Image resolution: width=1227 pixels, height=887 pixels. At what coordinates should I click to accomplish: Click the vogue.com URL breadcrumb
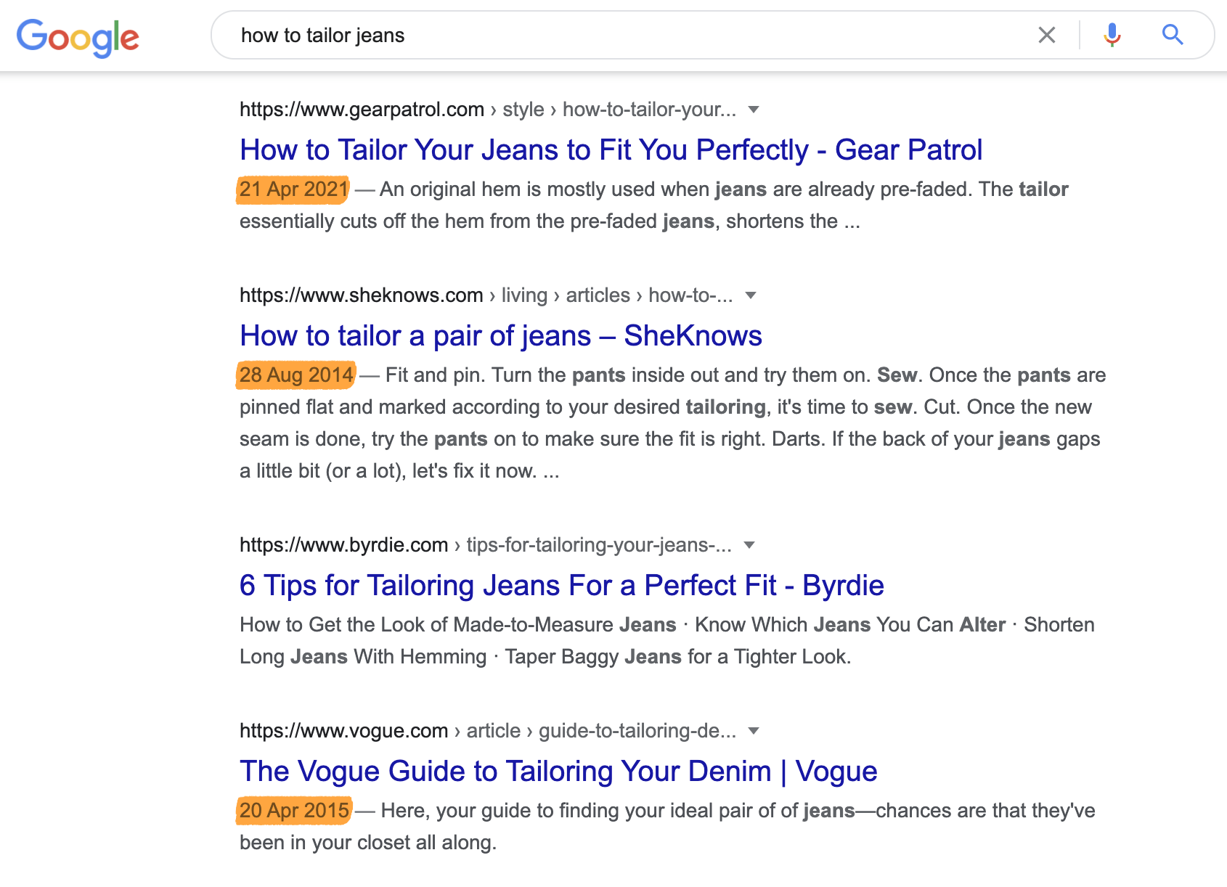coord(343,731)
